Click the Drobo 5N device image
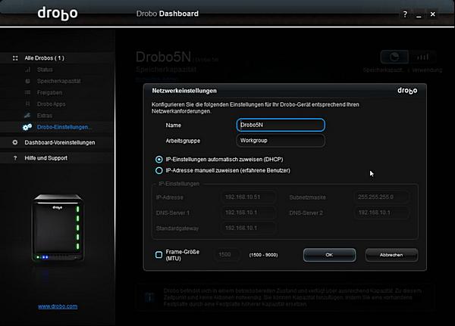Image resolution: width=455 pixels, height=326 pixels. pyautogui.click(x=58, y=228)
